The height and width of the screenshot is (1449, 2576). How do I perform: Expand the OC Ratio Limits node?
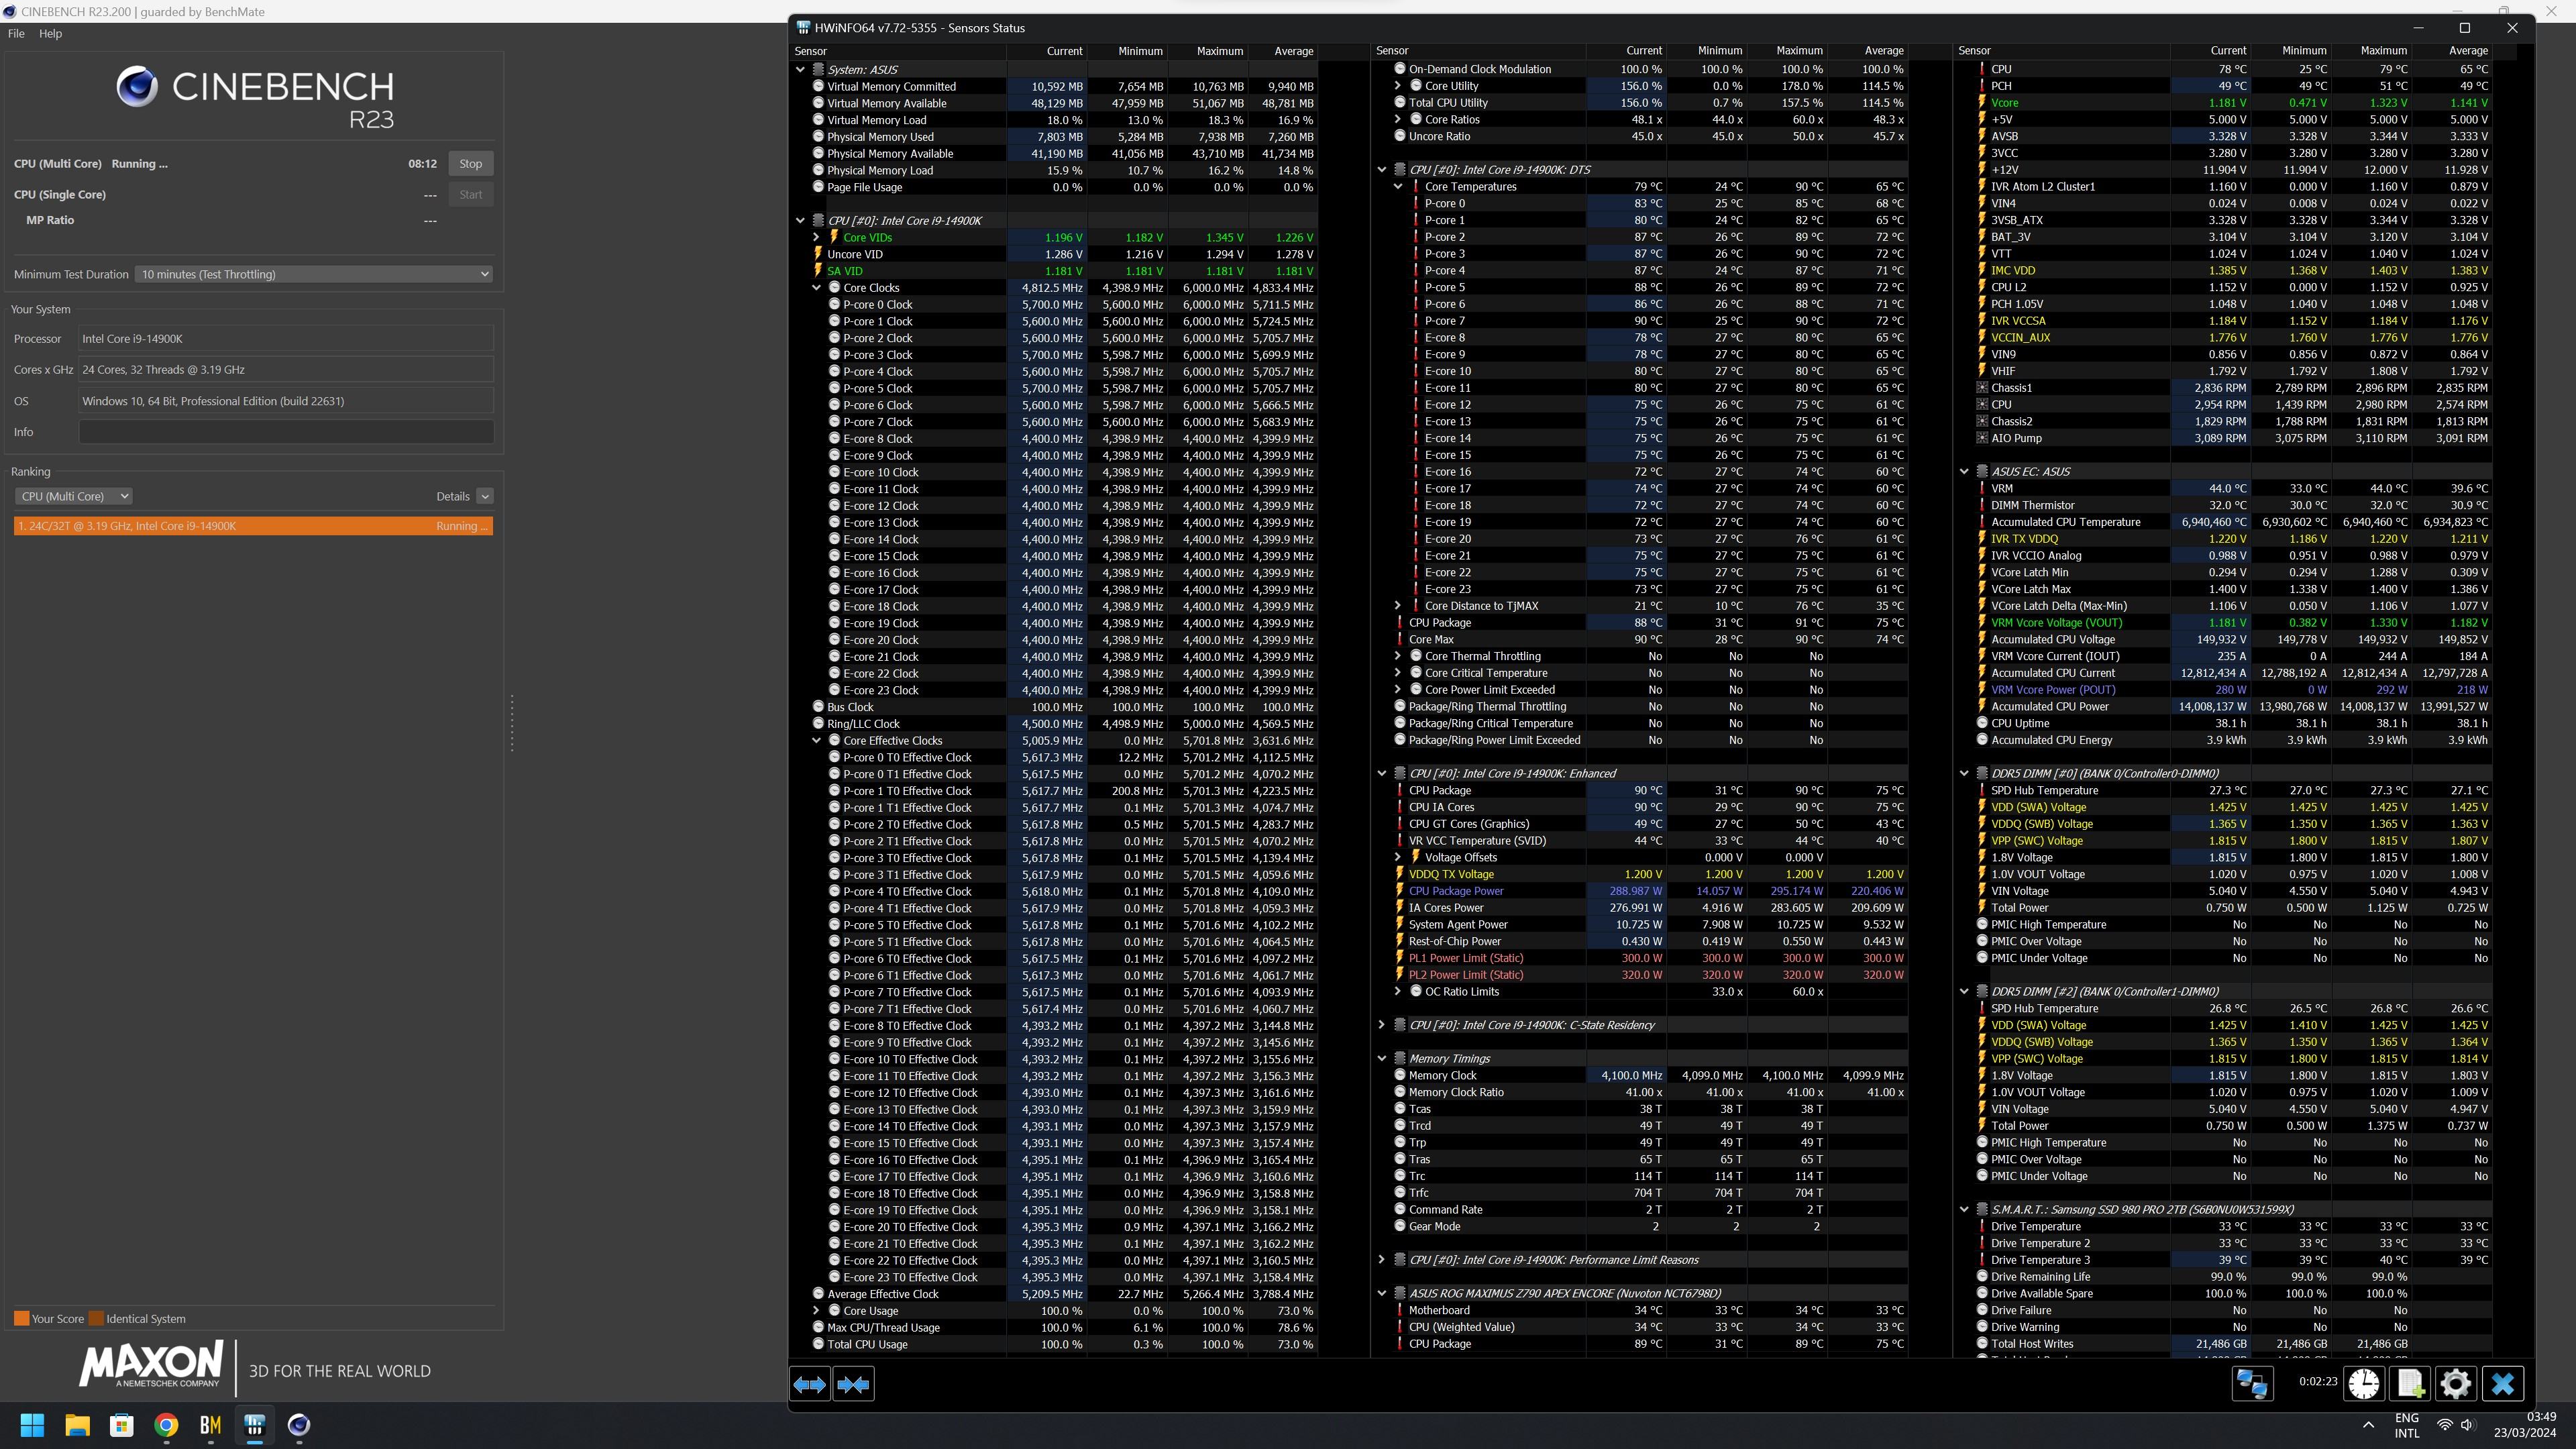pyautogui.click(x=1398, y=992)
